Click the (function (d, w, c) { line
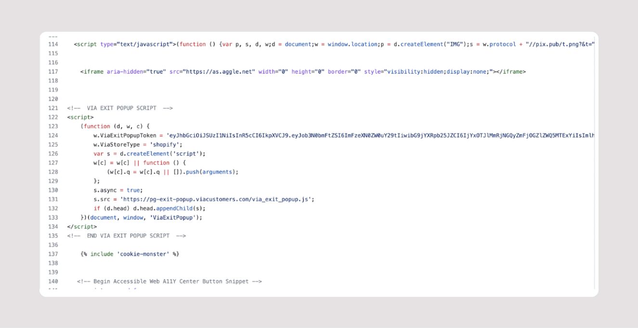Viewport: 638px width, 328px height. coord(116,126)
